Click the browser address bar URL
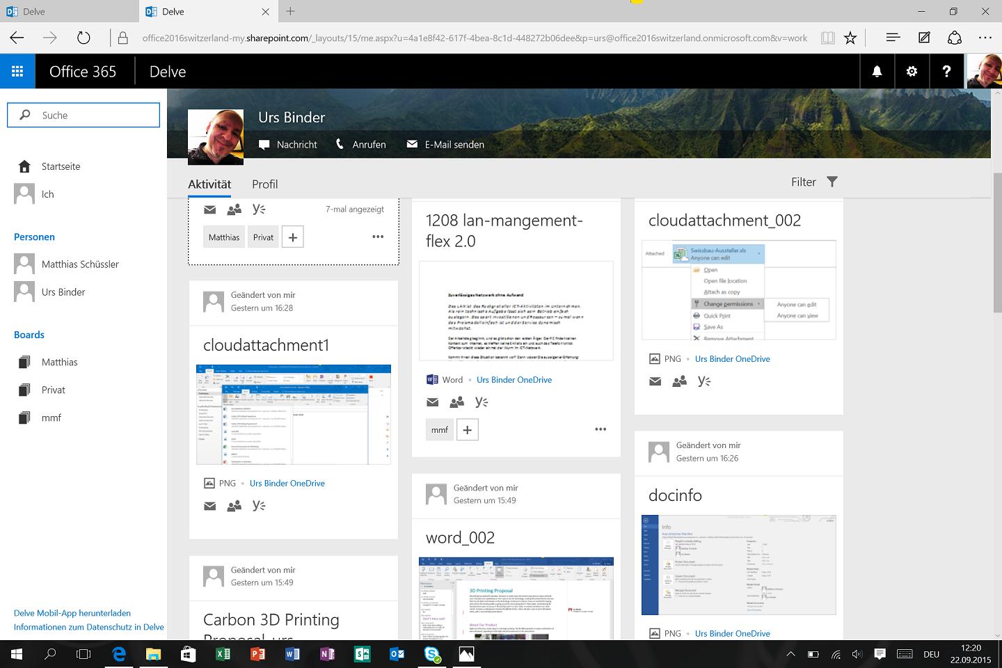The height and width of the screenshot is (668, 1002). tap(475, 38)
